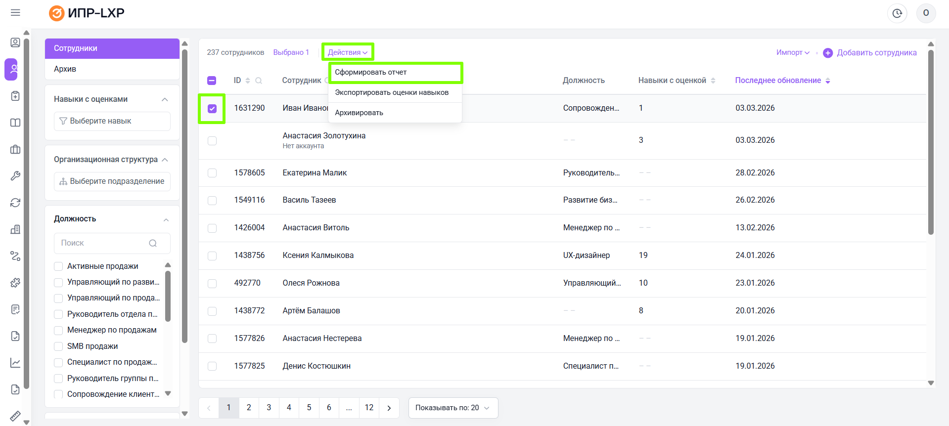The image size is (949, 426).
Task: Click the puzzle piece icon in sidebar
Action: [15, 283]
